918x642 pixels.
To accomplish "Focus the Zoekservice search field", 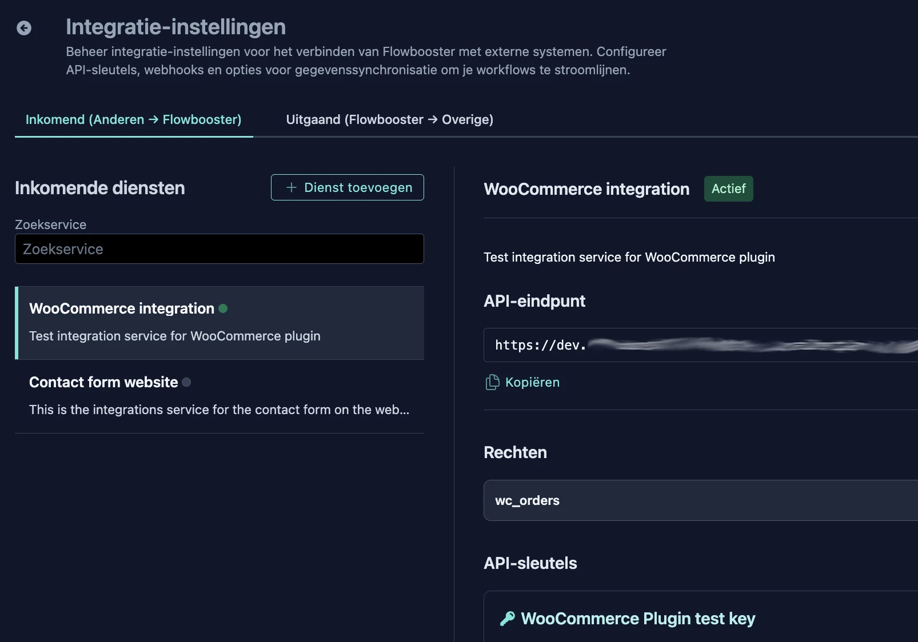I will (x=219, y=249).
